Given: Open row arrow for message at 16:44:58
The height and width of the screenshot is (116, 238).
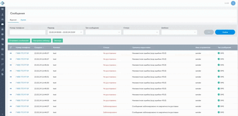Looking at the screenshot, I should point(11,100).
